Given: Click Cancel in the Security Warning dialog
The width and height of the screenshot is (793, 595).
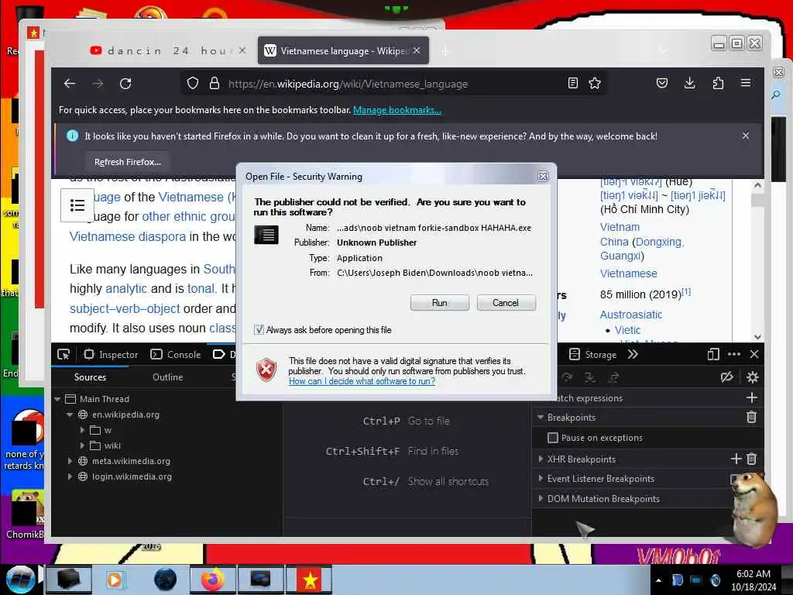Looking at the screenshot, I should (x=506, y=303).
